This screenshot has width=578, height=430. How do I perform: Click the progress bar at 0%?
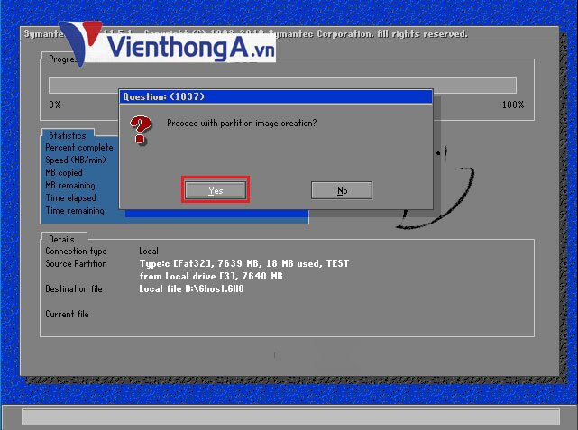[x=282, y=85]
